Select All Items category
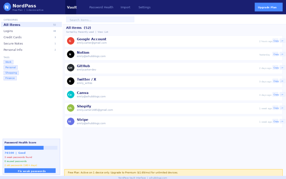 coord(31,25)
